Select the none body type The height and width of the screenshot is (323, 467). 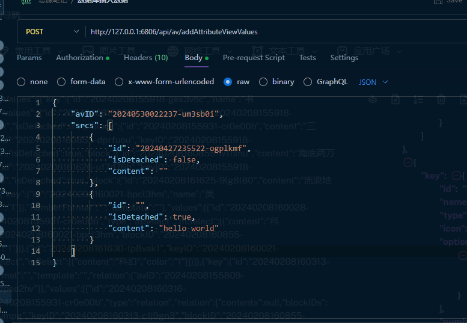click(x=22, y=82)
